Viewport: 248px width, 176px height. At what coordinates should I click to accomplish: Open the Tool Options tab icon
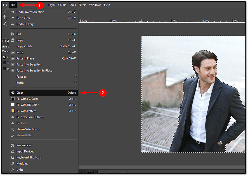(4, 41)
